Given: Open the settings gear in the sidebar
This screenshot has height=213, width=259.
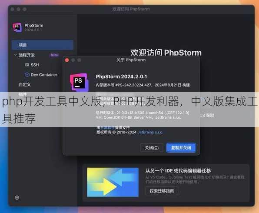Looking at the screenshot, I should coord(17,198).
